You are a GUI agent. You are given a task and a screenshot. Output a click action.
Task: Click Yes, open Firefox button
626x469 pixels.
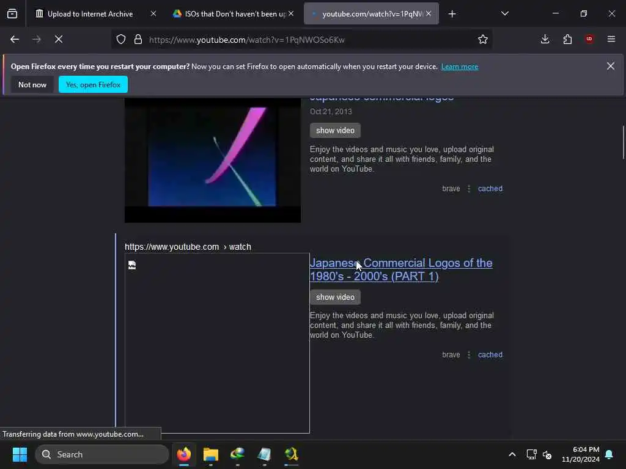click(x=93, y=84)
